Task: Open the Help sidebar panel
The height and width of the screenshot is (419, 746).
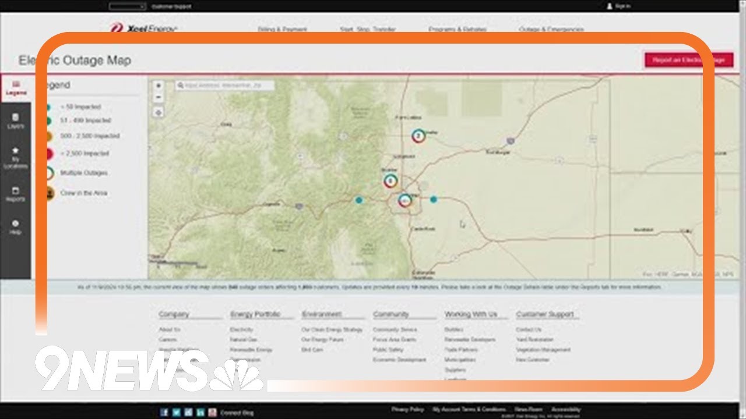Action: click(x=16, y=227)
